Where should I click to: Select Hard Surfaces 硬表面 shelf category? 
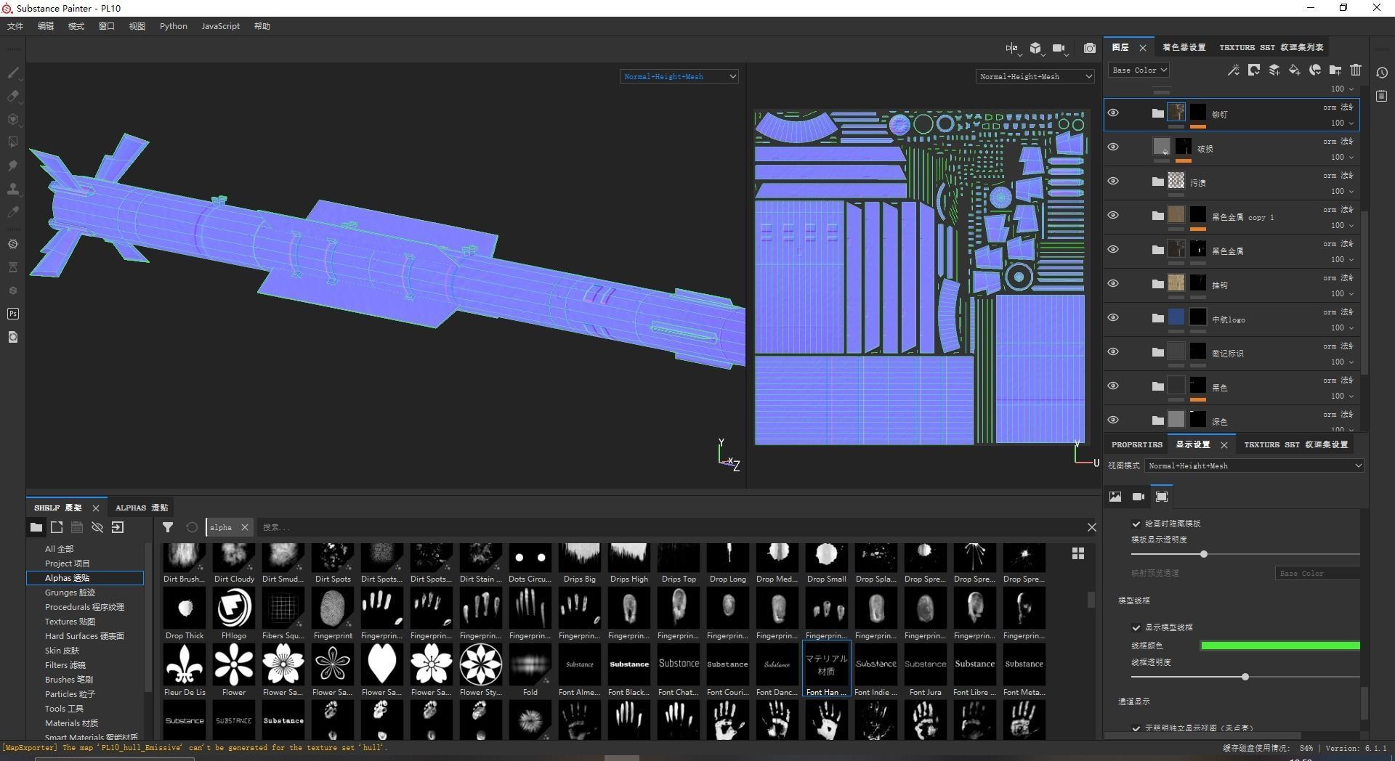84,636
